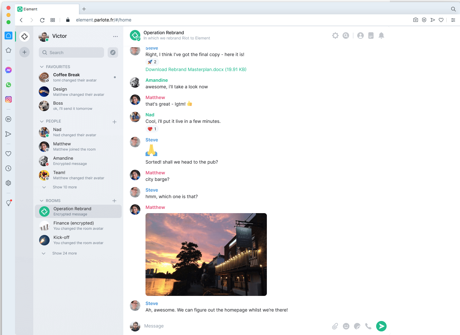The height and width of the screenshot is (335, 460).
Task: Open Element workspace icon in sidebar
Action: (24, 36)
